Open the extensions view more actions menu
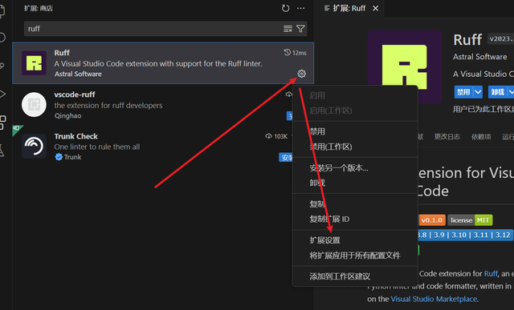514x310 pixels. (x=300, y=8)
